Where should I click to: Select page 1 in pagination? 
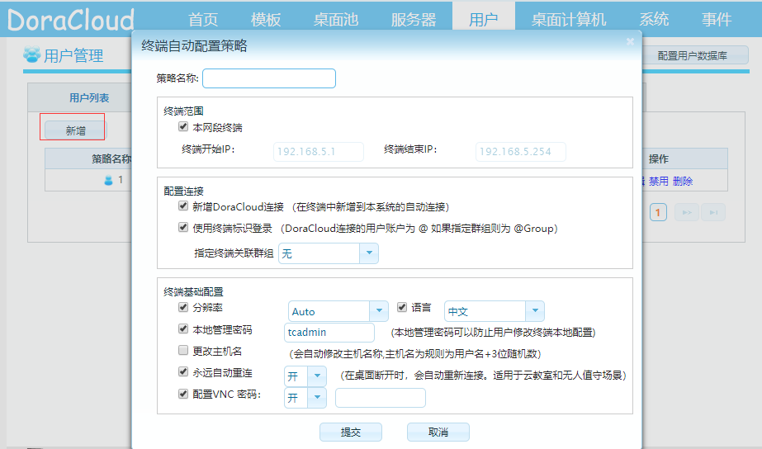658,212
